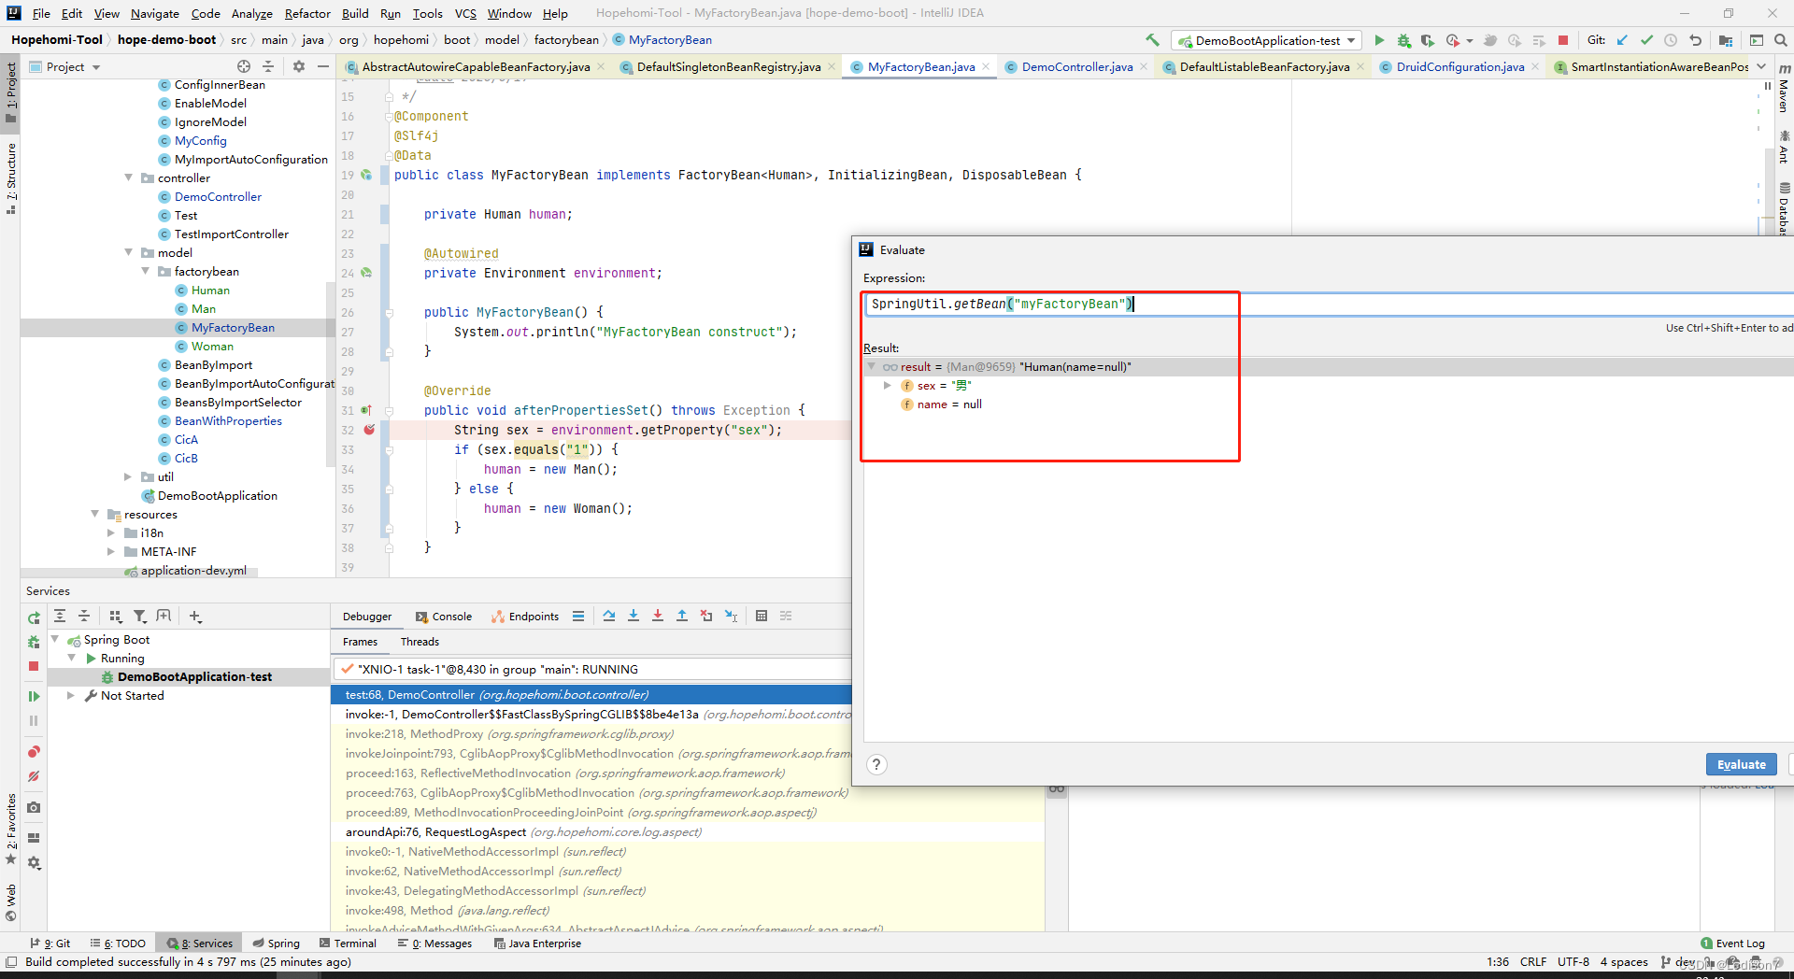Show hidden editor tabs chevron
This screenshot has width=1794, height=979.
click(x=1761, y=66)
